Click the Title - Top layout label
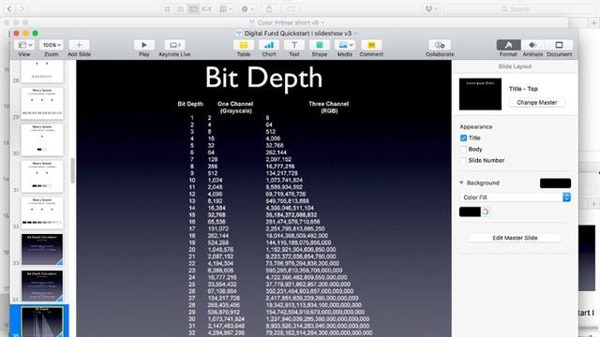 (x=523, y=89)
